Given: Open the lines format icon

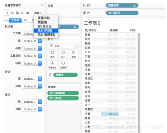Looking at the screenshot, I should [x=28, y=13].
